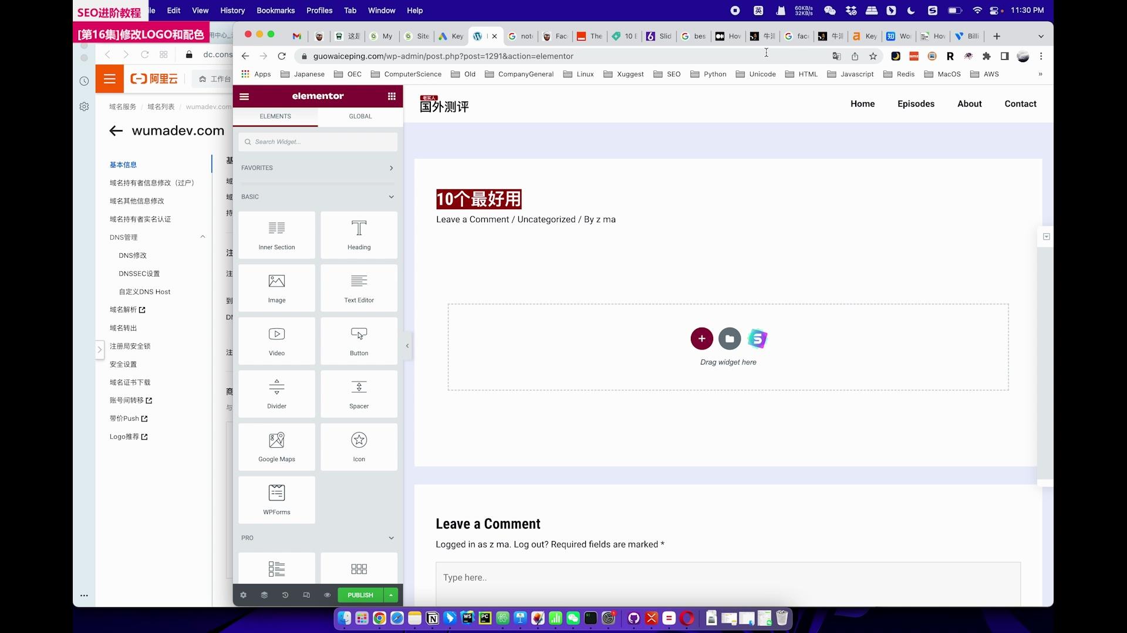The width and height of the screenshot is (1127, 633).
Task: Click the browser reload icon
Action: tap(282, 56)
